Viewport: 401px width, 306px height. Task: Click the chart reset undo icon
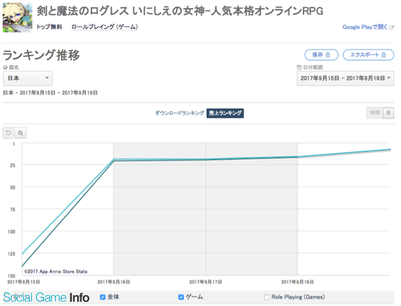8,133
